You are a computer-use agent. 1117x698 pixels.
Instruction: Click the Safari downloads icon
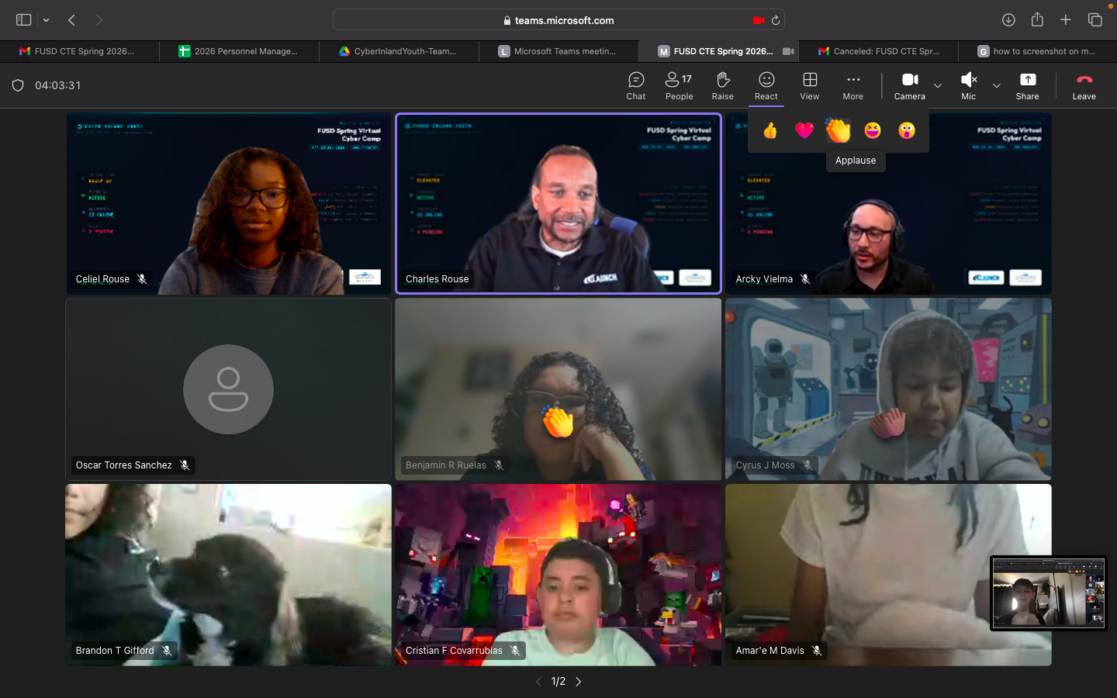click(x=1008, y=19)
